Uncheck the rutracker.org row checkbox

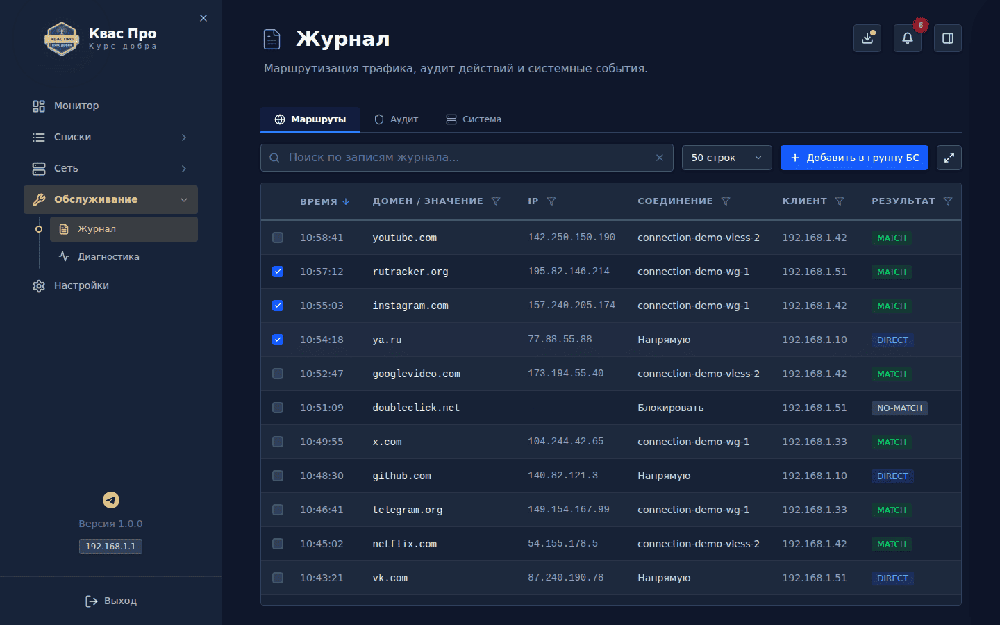pos(278,272)
